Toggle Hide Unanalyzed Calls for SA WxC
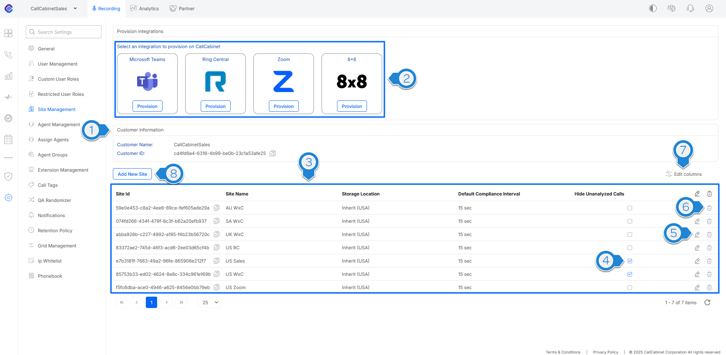 click(630, 221)
